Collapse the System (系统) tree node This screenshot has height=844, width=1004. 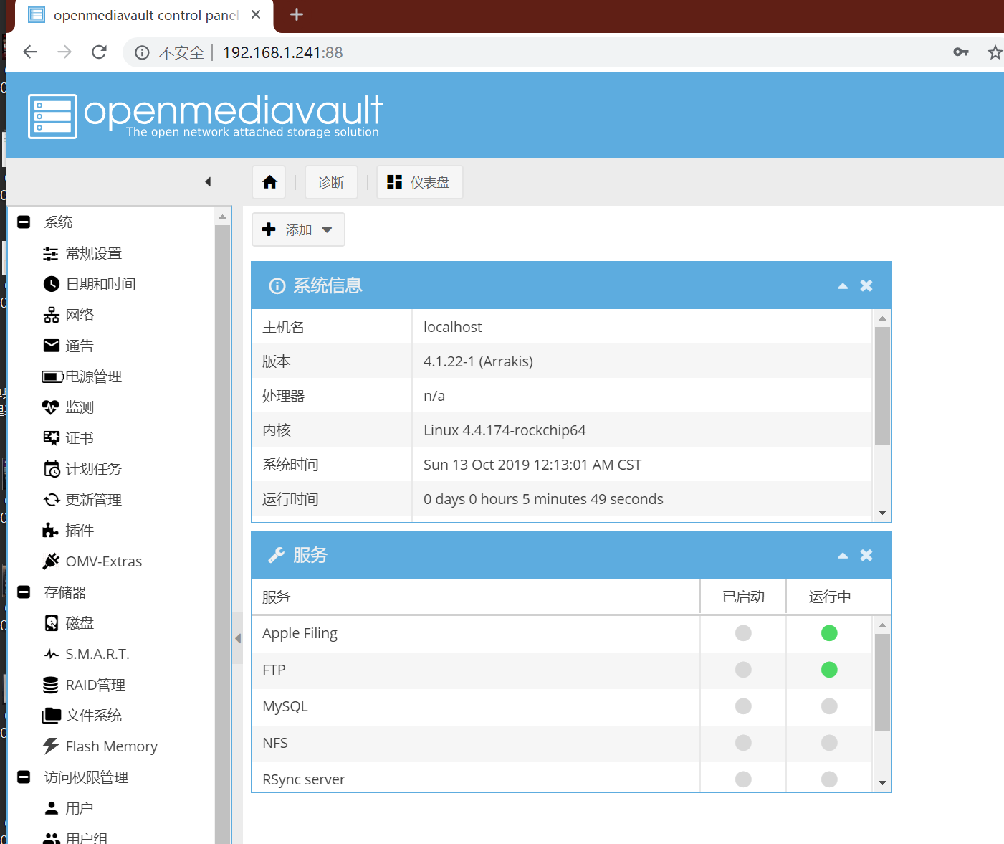[24, 222]
